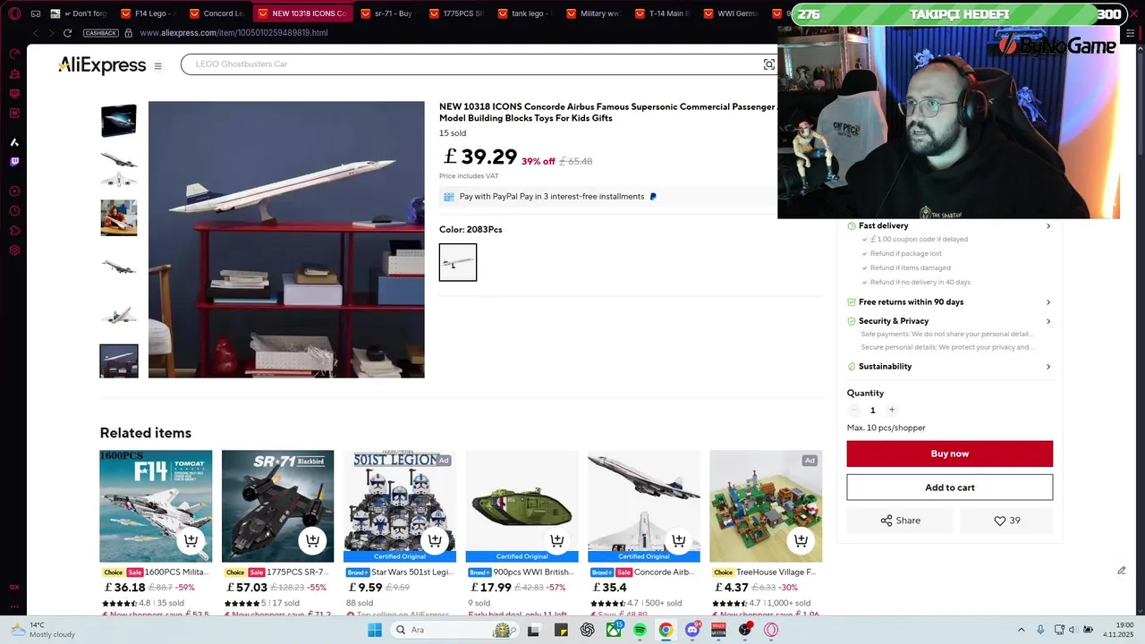This screenshot has height=644, width=1145.
Task: Go back to the previous page
Action: 36,33
